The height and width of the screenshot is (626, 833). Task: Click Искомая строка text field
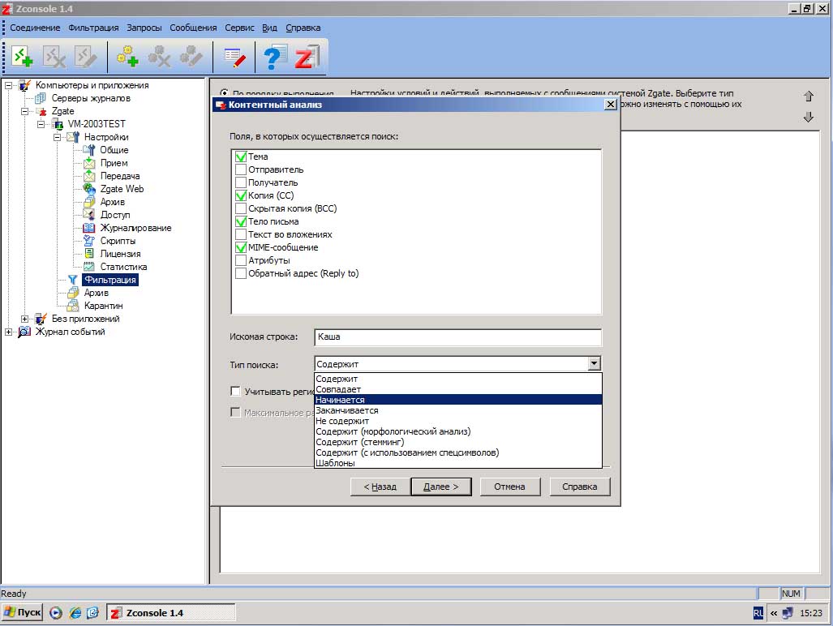(x=458, y=337)
